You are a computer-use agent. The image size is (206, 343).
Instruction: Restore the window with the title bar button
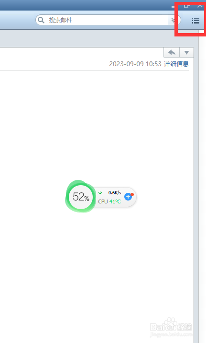pyautogui.click(x=186, y=5)
